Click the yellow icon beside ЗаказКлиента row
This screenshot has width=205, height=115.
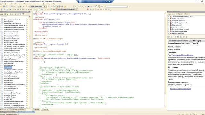[x=27, y=67]
